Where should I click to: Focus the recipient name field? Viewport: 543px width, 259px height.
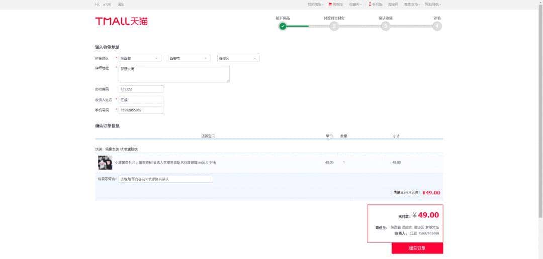141,99
